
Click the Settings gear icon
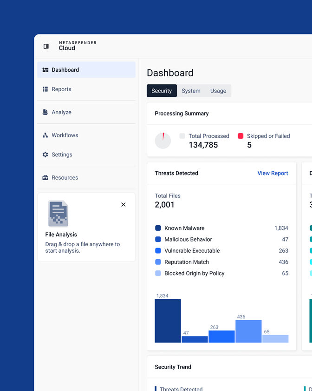click(45, 155)
